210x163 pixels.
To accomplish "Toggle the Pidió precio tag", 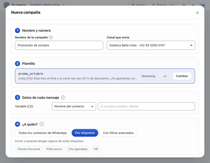I will click(x=54, y=149).
